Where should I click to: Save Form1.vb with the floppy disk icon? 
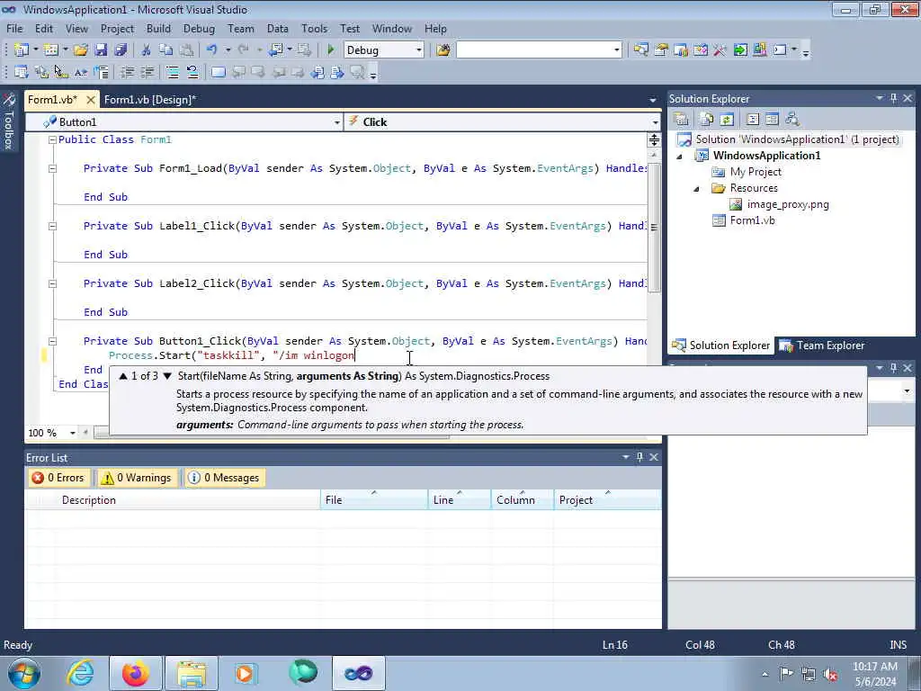point(101,50)
